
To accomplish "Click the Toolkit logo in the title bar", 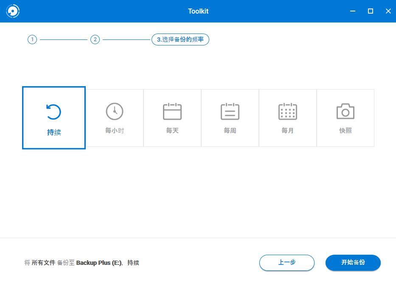I will 13,11.
